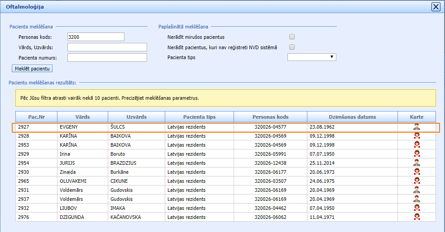
Task: Open card icon for Irina Boruto
Action: 416,154
